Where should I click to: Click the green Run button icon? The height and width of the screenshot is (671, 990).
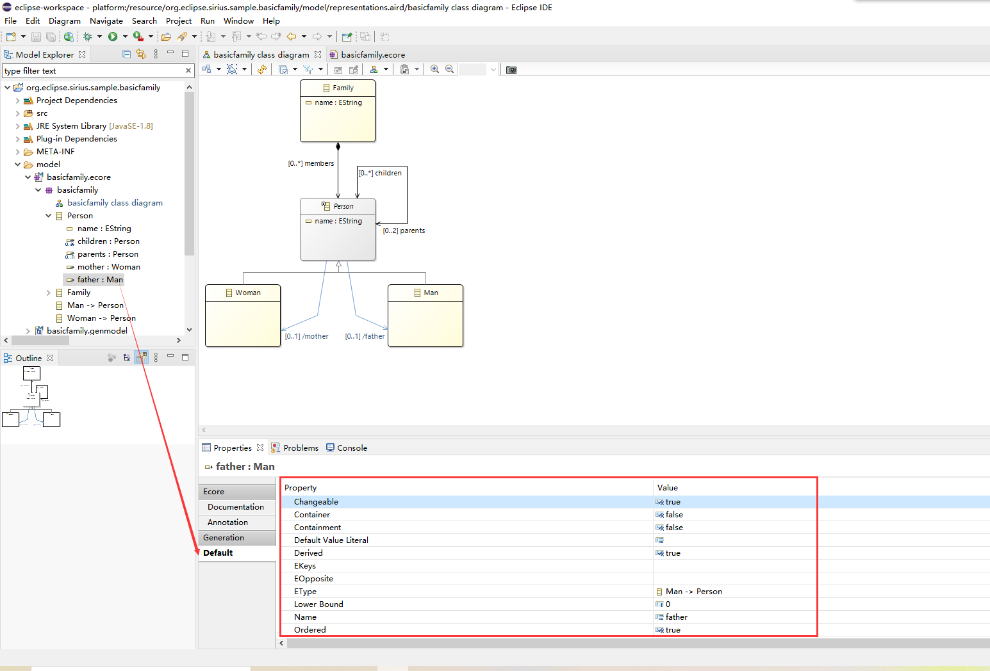[x=113, y=36]
